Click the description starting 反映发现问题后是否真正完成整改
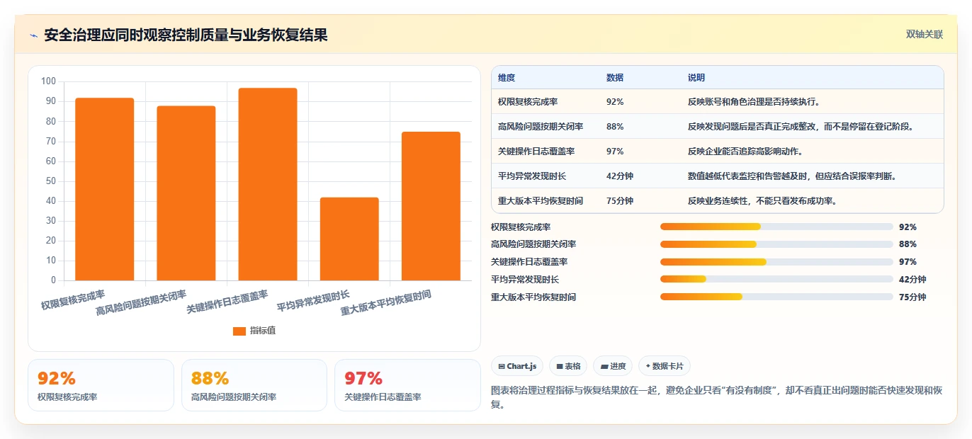972x439 pixels. [802, 127]
